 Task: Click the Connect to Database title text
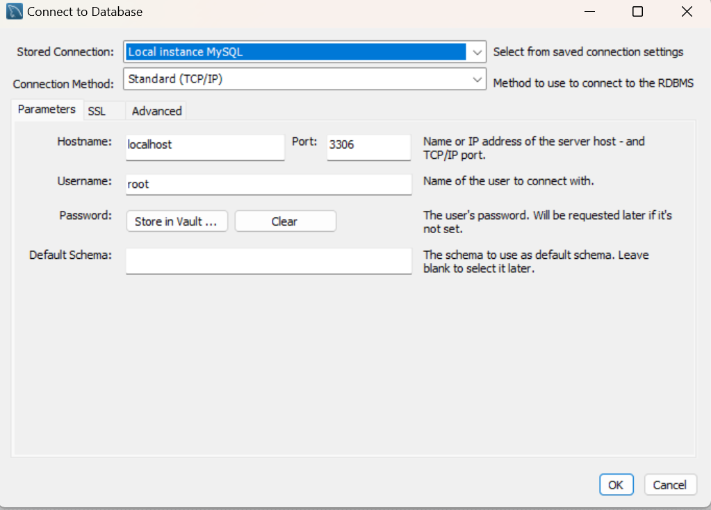[x=85, y=12]
